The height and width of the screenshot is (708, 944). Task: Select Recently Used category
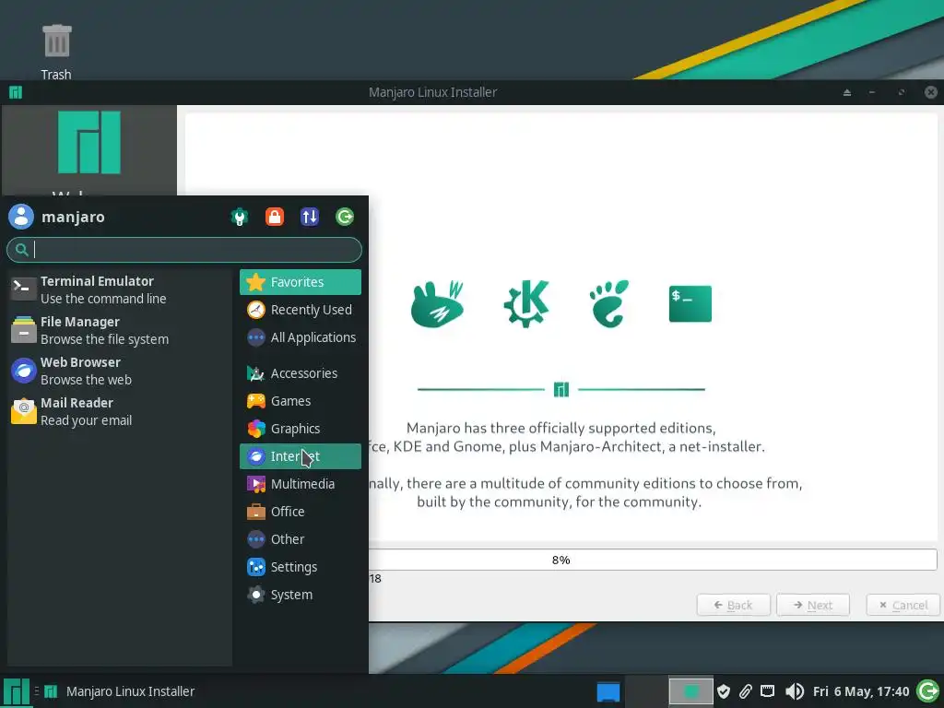(301, 310)
